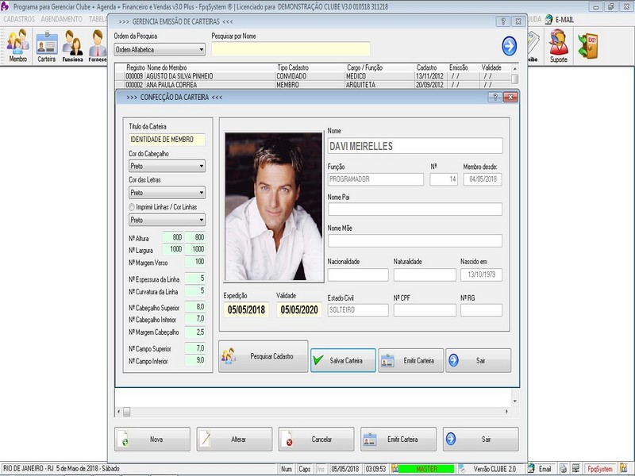
Task: Open CADASTROS menu
Action: pos(19,19)
